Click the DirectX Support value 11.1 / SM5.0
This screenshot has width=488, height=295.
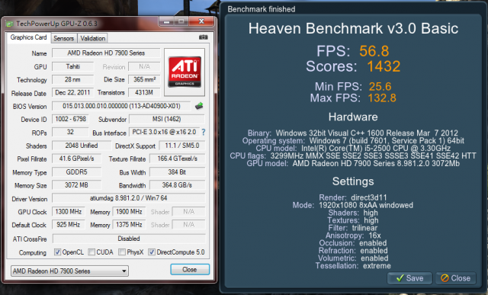[x=182, y=146]
